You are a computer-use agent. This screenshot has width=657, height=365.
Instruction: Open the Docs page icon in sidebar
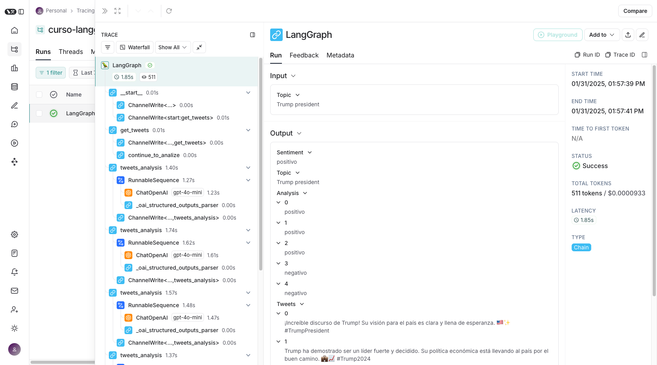tap(14, 253)
